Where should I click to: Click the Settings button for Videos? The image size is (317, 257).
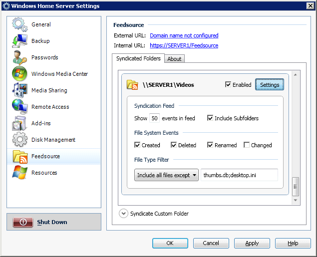(x=270, y=85)
